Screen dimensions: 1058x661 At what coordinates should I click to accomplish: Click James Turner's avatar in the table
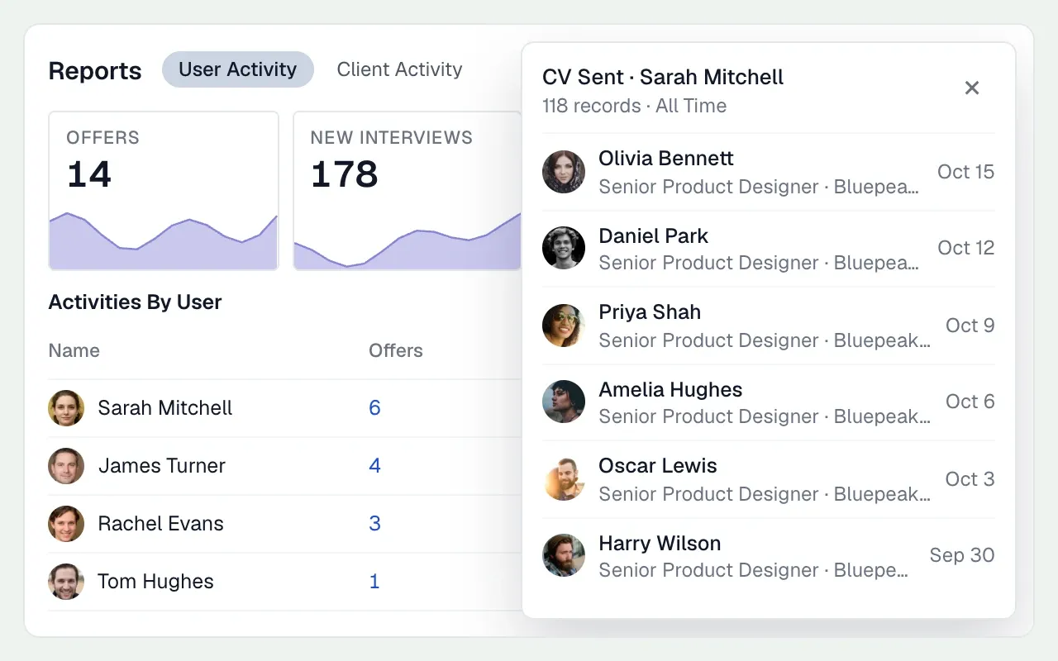point(66,466)
